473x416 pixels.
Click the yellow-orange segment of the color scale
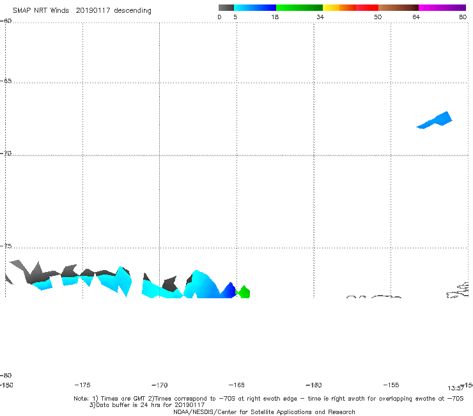pyautogui.click(x=339, y=8)
